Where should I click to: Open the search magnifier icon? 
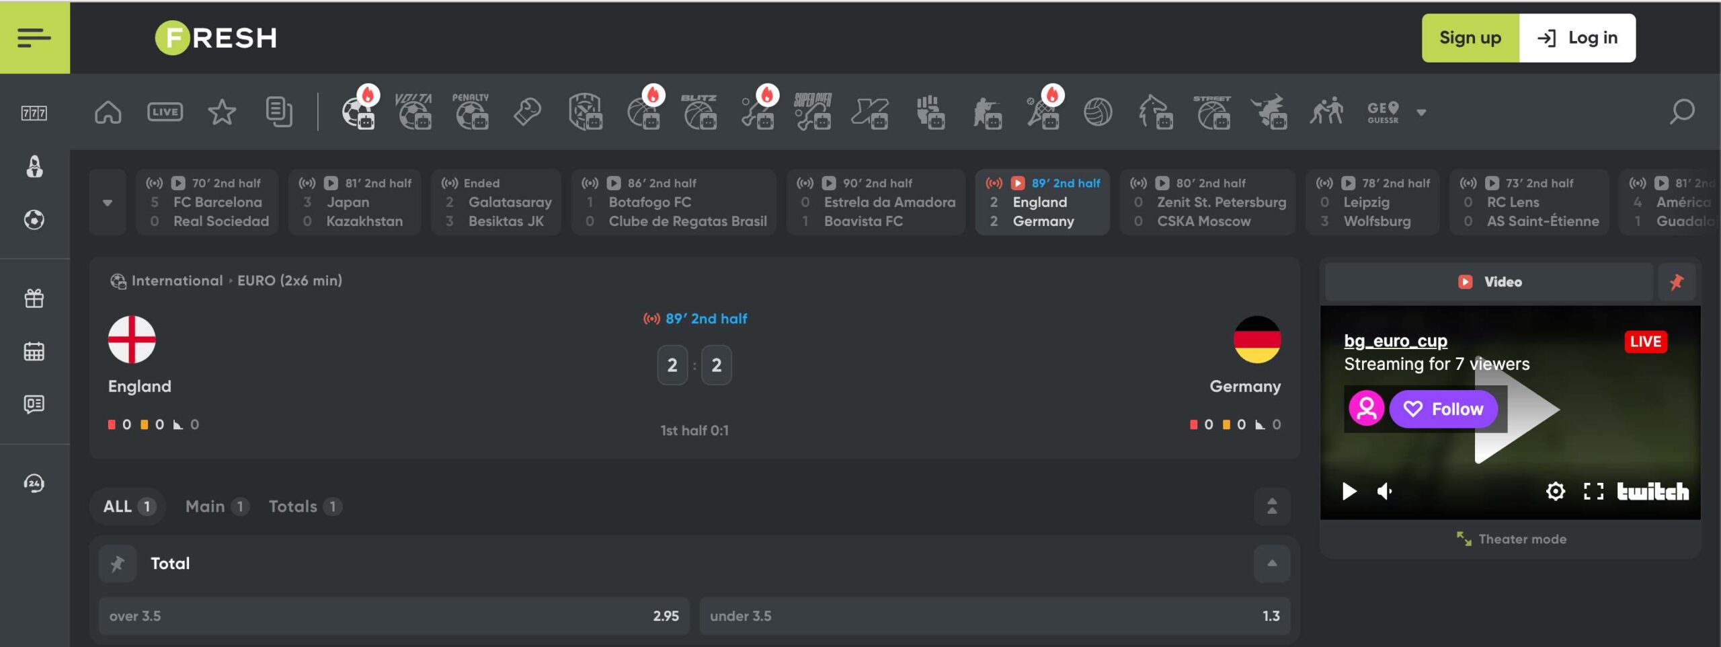(x=1681, y=112)
